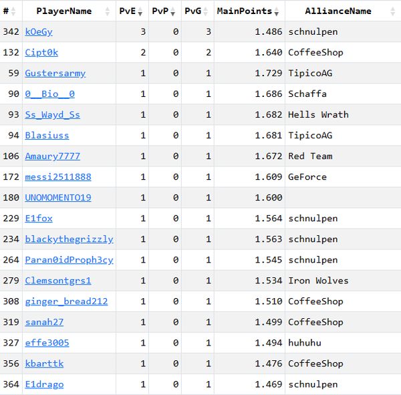Select Amaury7777 player link
The image size is (401, 395).
pos(53,156)
